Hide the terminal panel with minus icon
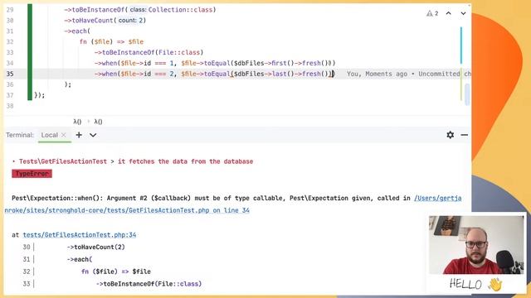The height and width of the screenshot is (298, 531). [465, 135]
